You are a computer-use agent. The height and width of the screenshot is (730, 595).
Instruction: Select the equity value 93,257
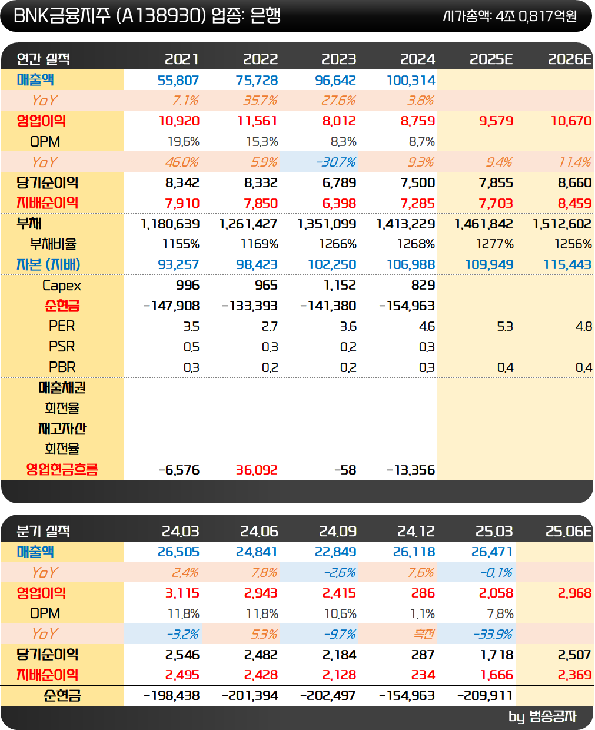[x=178, y=265]
